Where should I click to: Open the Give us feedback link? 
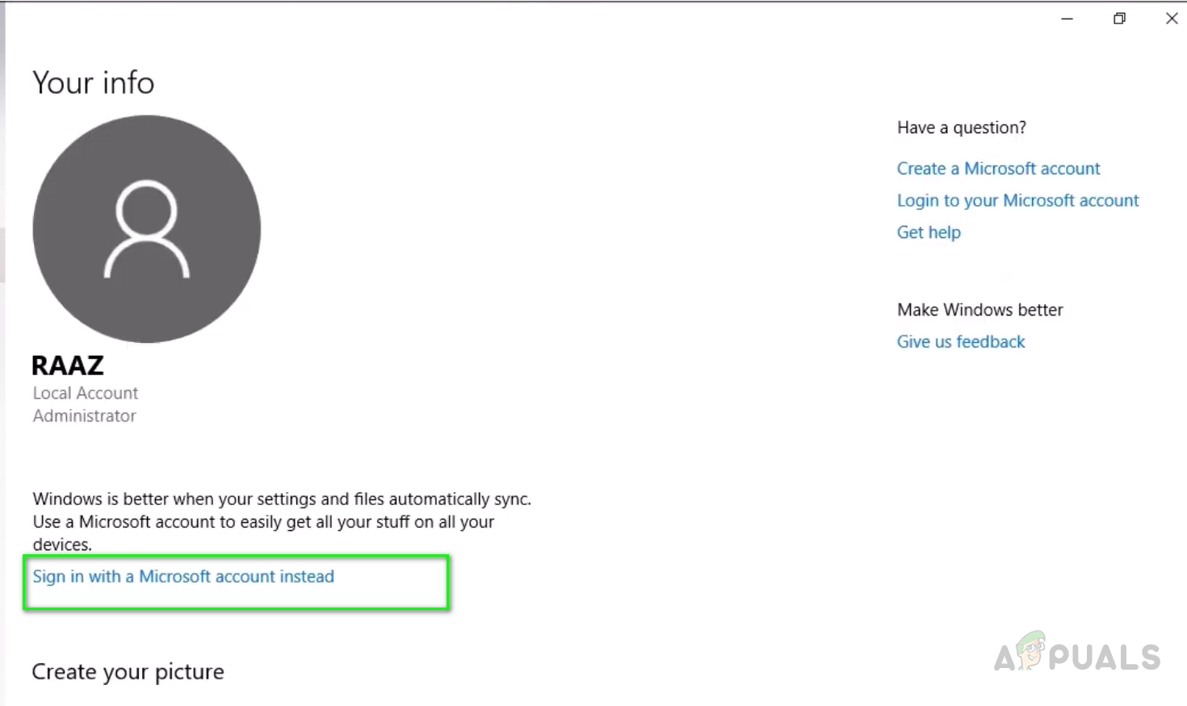[x=960, y=342]
